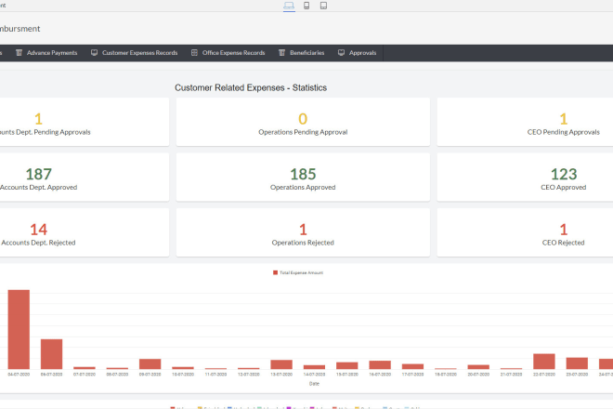Open Accounts Dept. Pending Approvals card
The width and height of the screenshot is (613, 409).
pos(84,122)
